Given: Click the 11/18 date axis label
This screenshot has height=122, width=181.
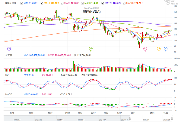Looking at the screenshot, I should click(12, 113).
